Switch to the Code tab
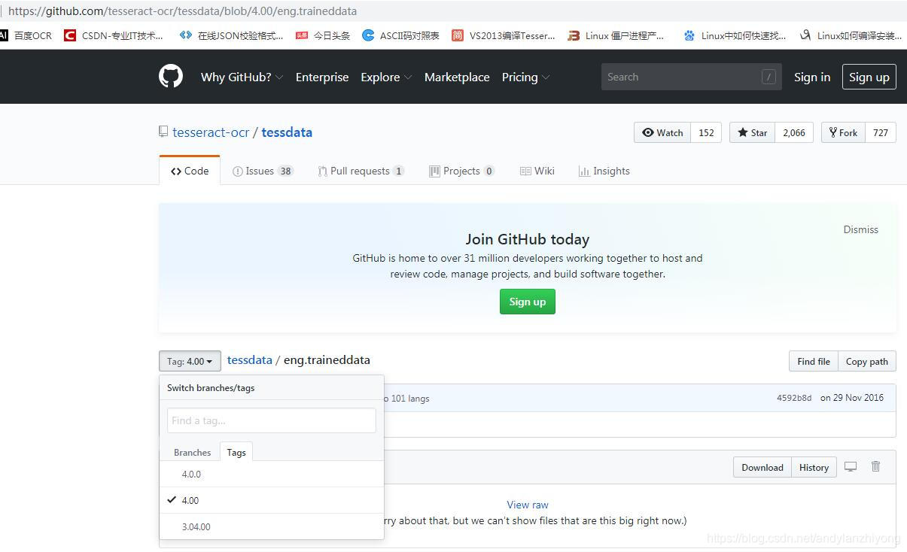 coord(190,171)
